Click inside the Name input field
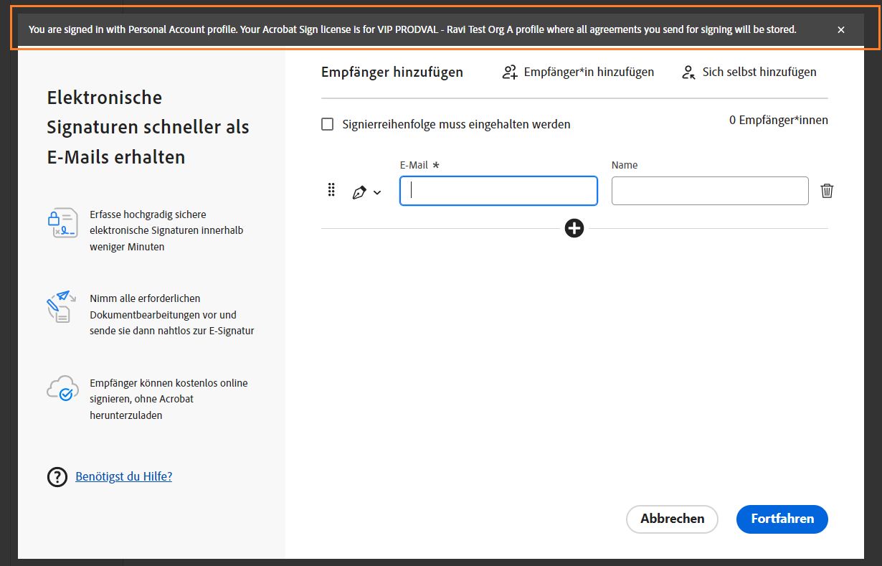This screenshot has width=882, height=566. [708, 190]
